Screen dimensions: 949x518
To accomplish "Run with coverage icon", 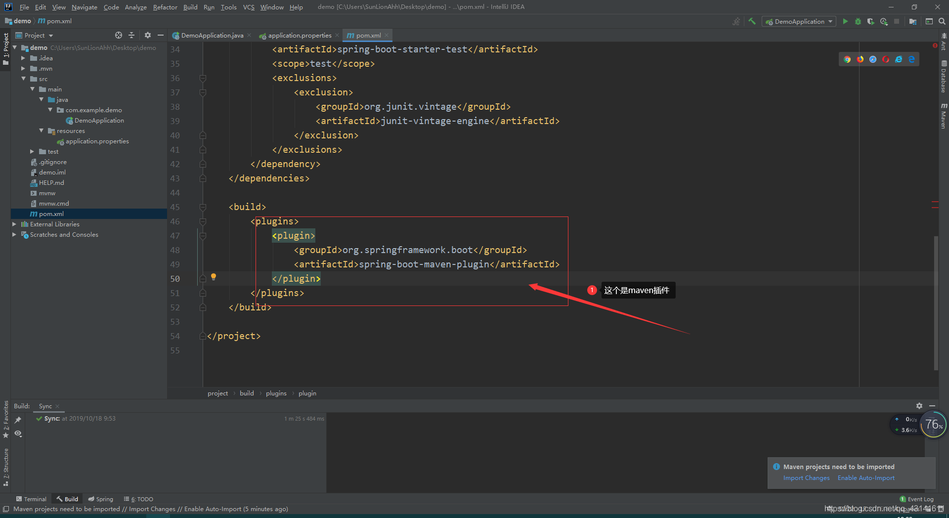I will [x=871, y=21].
